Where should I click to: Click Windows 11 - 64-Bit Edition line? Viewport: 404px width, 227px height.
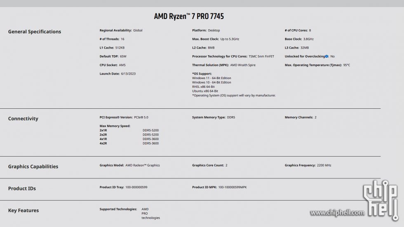(211, 78)
